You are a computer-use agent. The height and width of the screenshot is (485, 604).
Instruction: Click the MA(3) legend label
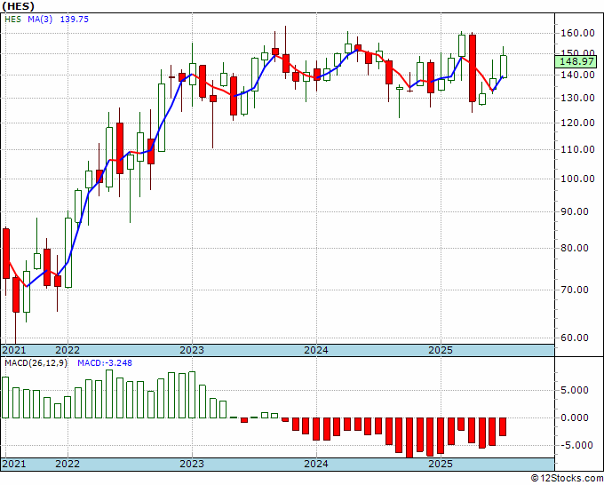pyautogui.click(x=40, y=19)
